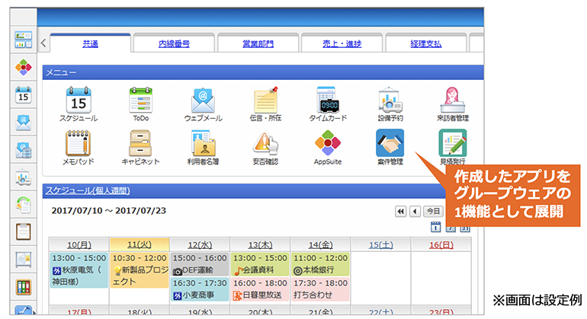Image resolution: width=587 pixels, height=319 pixels.
Task: Open the 15(土) day link
Action: (381, 245)
